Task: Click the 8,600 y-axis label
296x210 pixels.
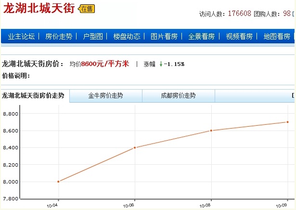Action: (x=11, y=131)
